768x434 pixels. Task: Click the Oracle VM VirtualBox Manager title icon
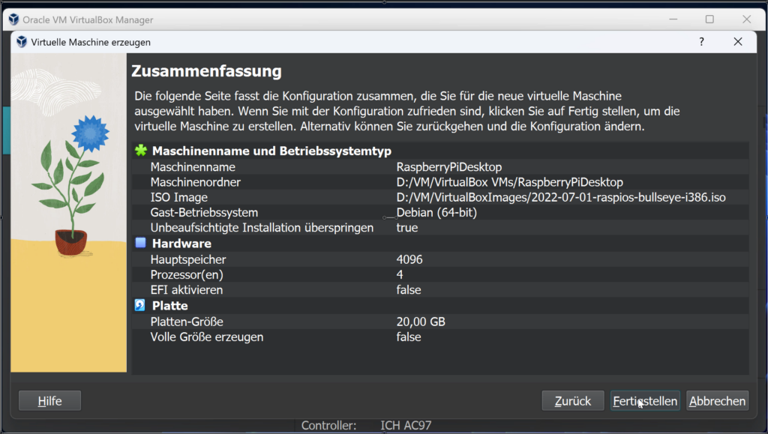13,19
